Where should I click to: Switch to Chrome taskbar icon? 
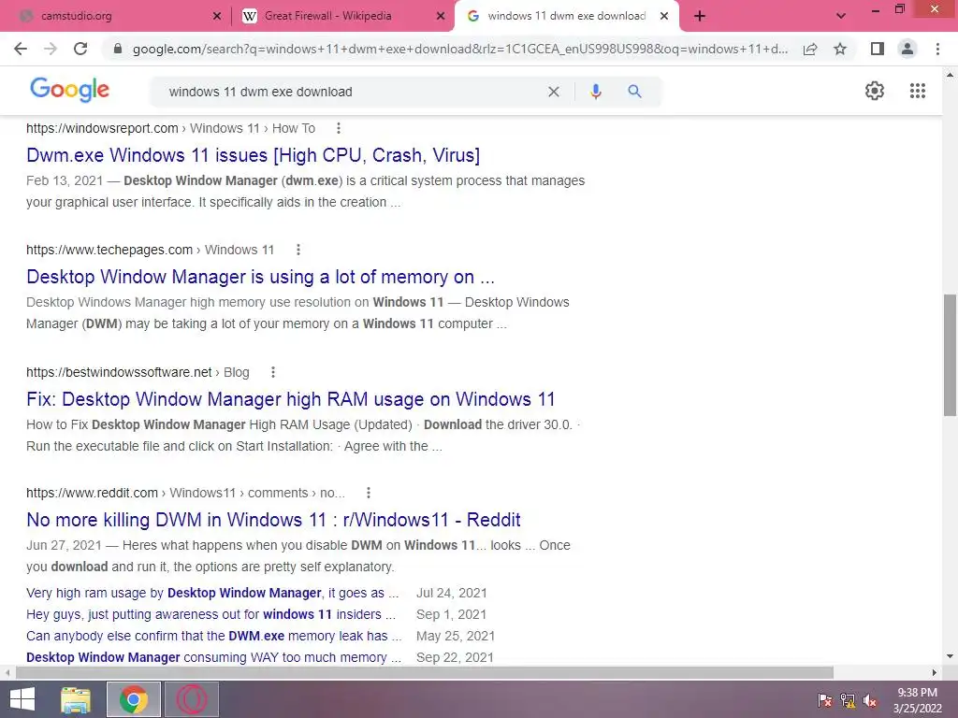133,699
